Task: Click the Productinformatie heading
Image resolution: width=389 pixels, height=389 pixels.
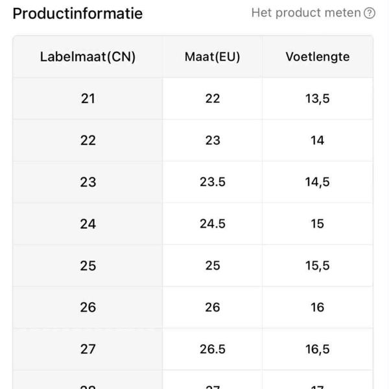Action: [x=78, y=13]
